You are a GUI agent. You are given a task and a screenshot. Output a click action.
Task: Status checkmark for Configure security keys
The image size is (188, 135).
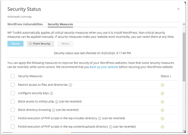(162, 93)
